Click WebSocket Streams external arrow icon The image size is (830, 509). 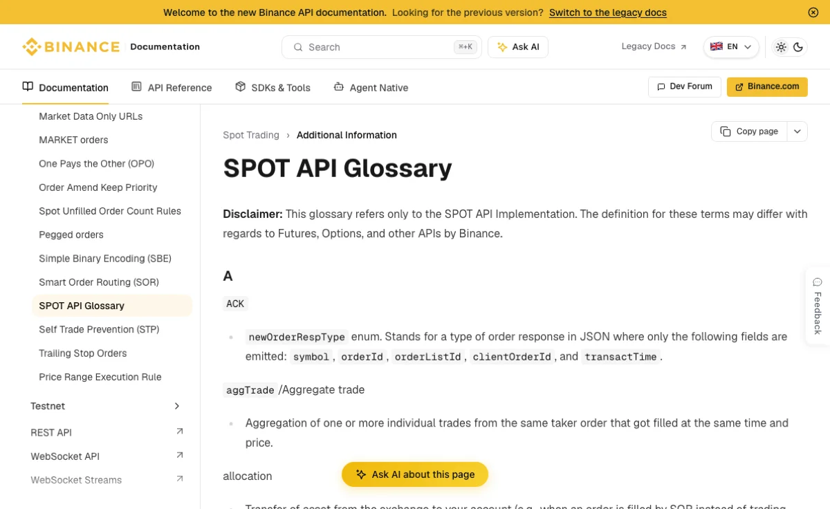[180, 479]
